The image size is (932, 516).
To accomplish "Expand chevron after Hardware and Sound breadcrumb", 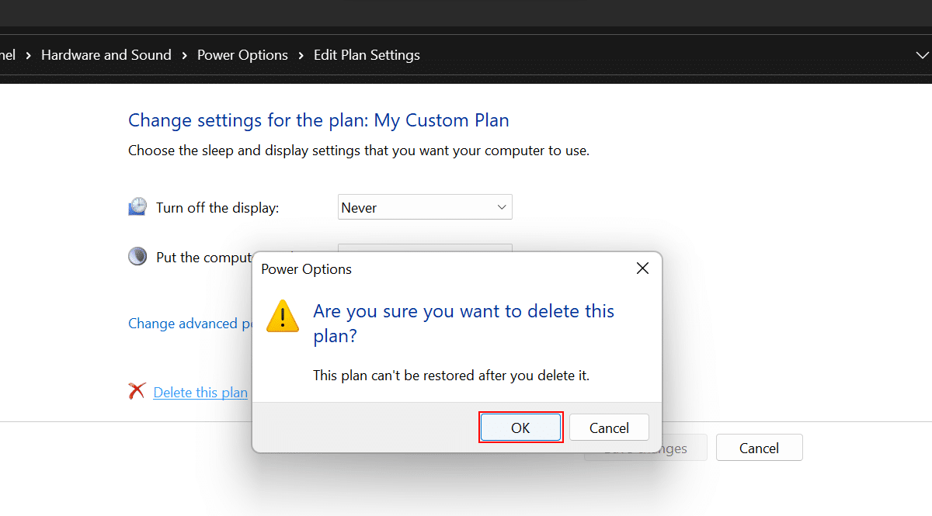I will click(185, 55).
